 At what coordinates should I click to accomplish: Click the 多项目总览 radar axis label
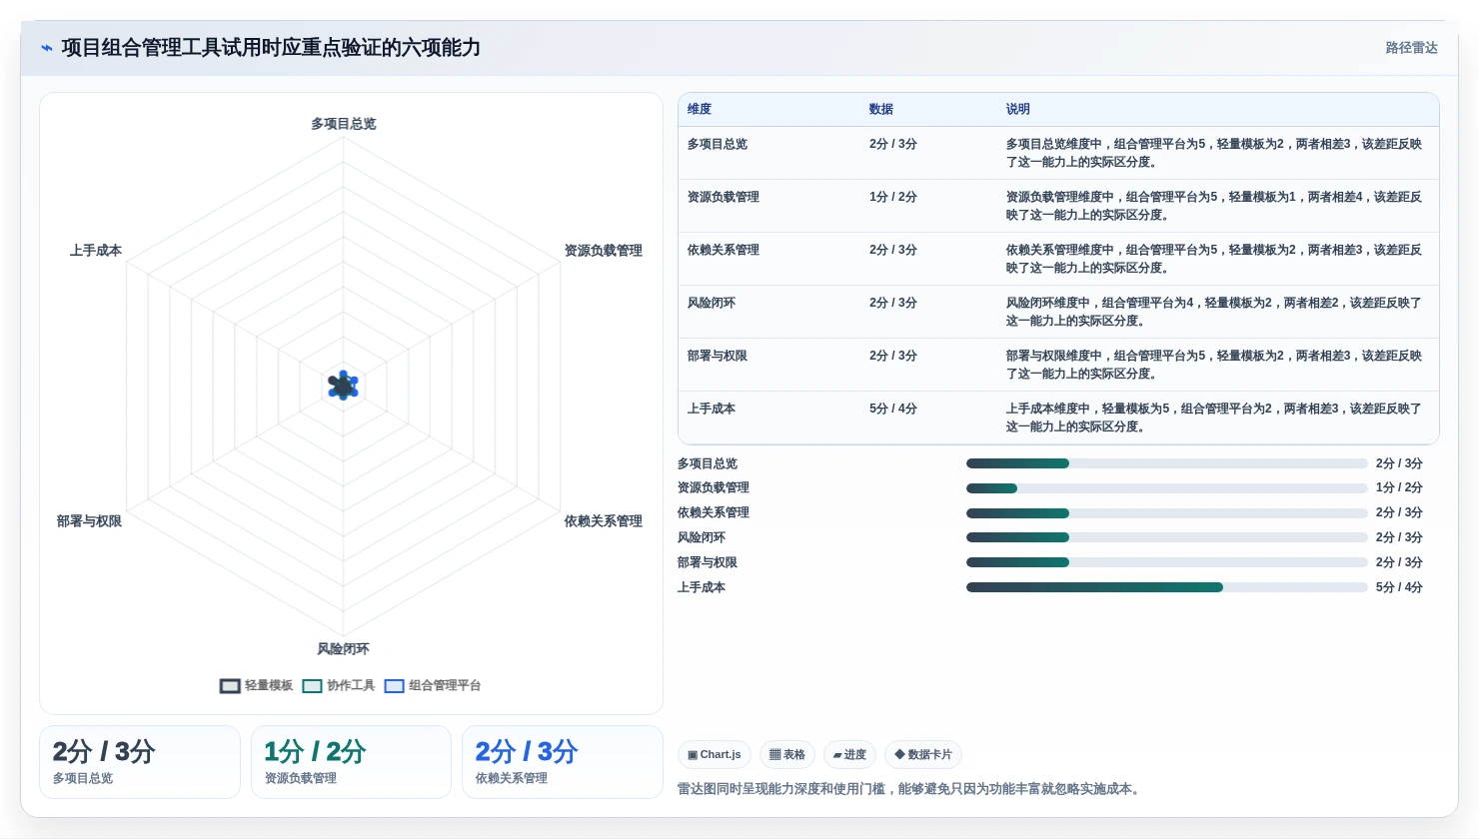tap(343, 124)
